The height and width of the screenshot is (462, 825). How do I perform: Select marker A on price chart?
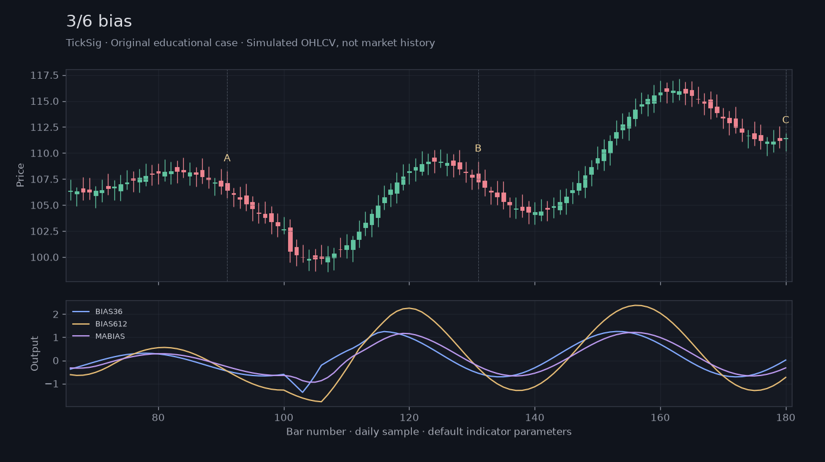click(x=227, y=158)
